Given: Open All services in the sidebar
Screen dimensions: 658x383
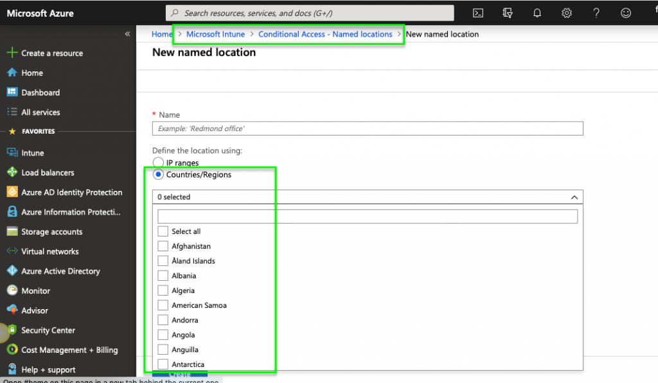Looking at the screenshot, I should (40, 112).
